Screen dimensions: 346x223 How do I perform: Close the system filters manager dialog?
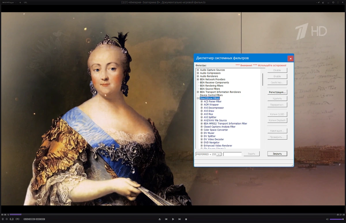coord(290,59)
